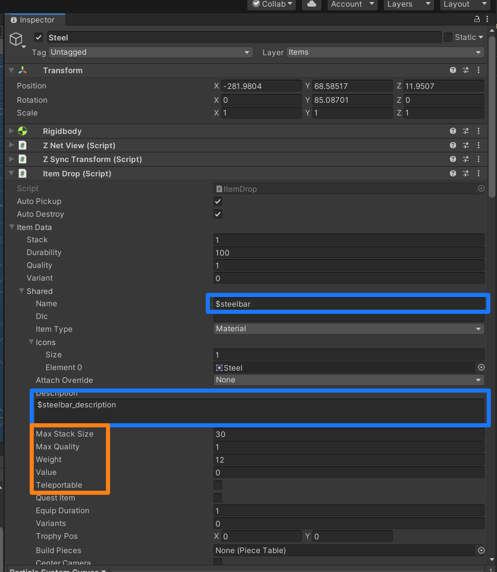Open Element 0 Steel sprite object picker
The height and width of the screenshot is (572, 497).
[481, 368]
